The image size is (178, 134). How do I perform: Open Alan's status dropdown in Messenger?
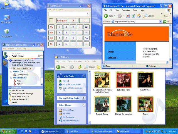point(9,56)
